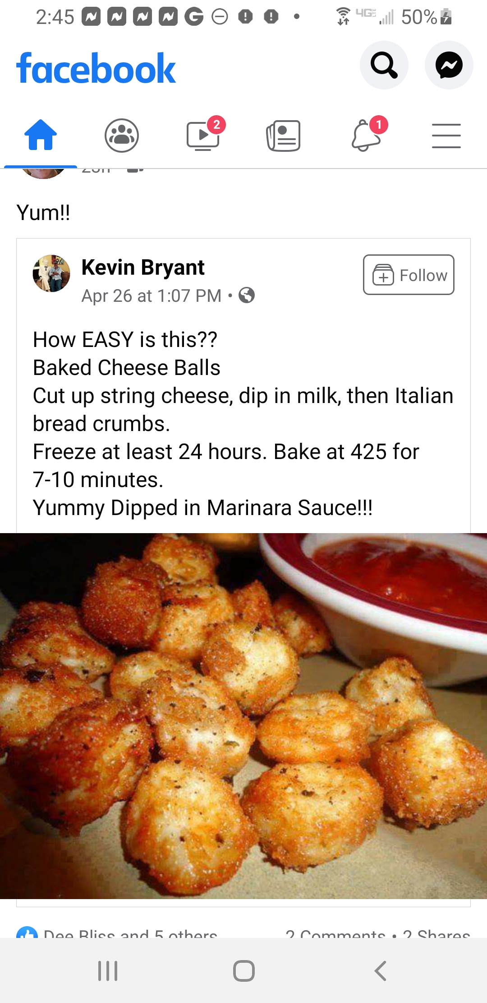The height and width of the screenshot is (1003, 487).
Task: Tap Android home button
Action: 244,970
